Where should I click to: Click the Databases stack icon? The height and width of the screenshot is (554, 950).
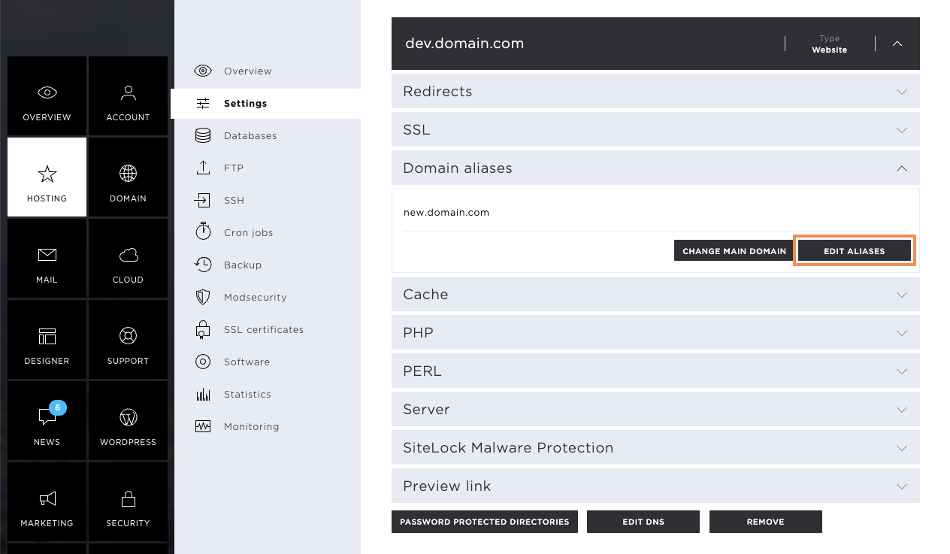coord(203,135)
